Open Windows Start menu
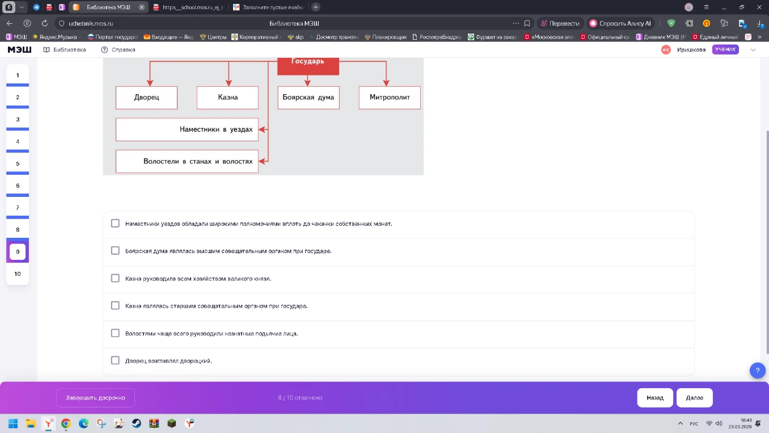This screenshot has height=433, width=769. [13, 423]
